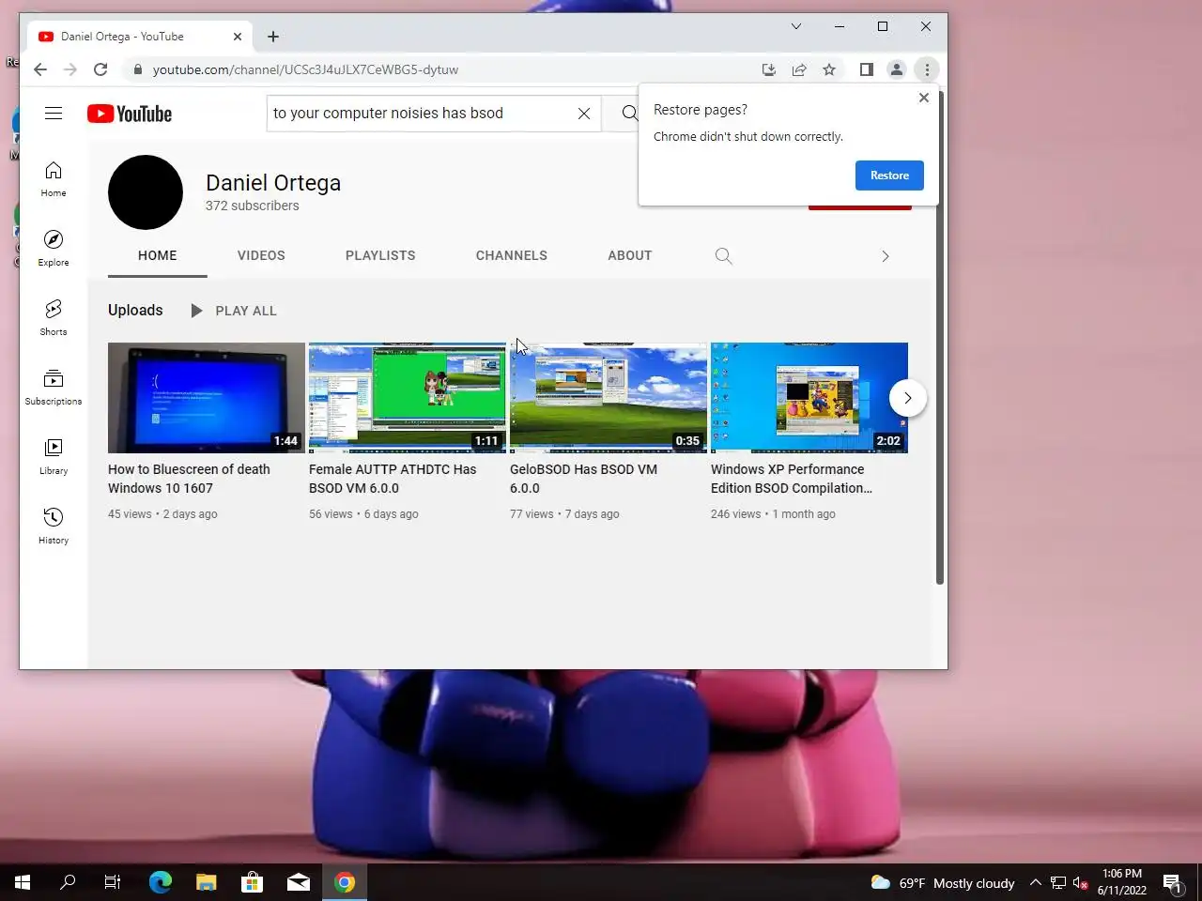This screenshot has height=901, width=1202.
Task: Dismiss the Restore pages popup
Action: 924,98
